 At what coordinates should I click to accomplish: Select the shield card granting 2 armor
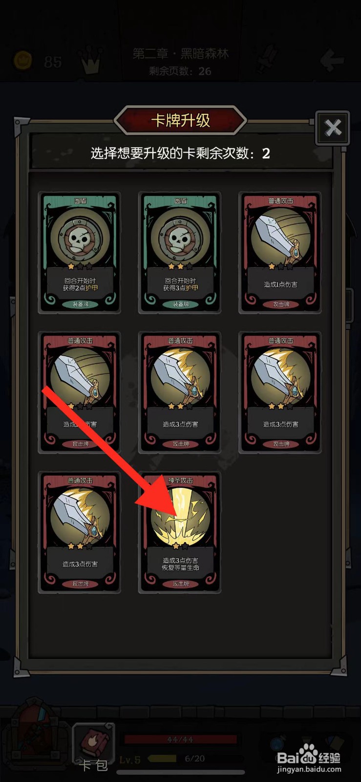click(x=80, y=252)
